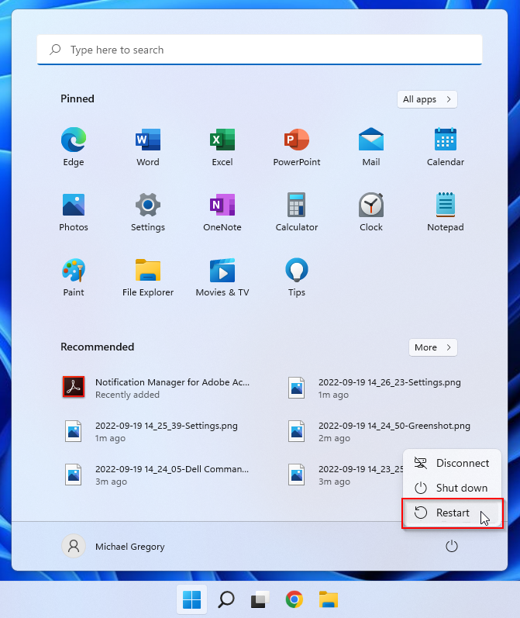Open the Paint app
520x618 pixels.
[x=74, y=277]
